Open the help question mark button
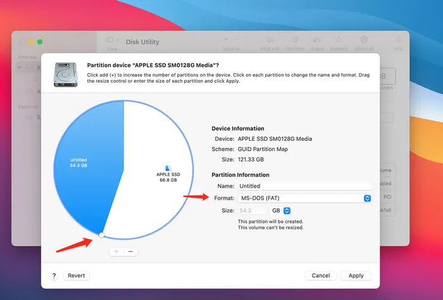443x300 pixels. [54, 275]
